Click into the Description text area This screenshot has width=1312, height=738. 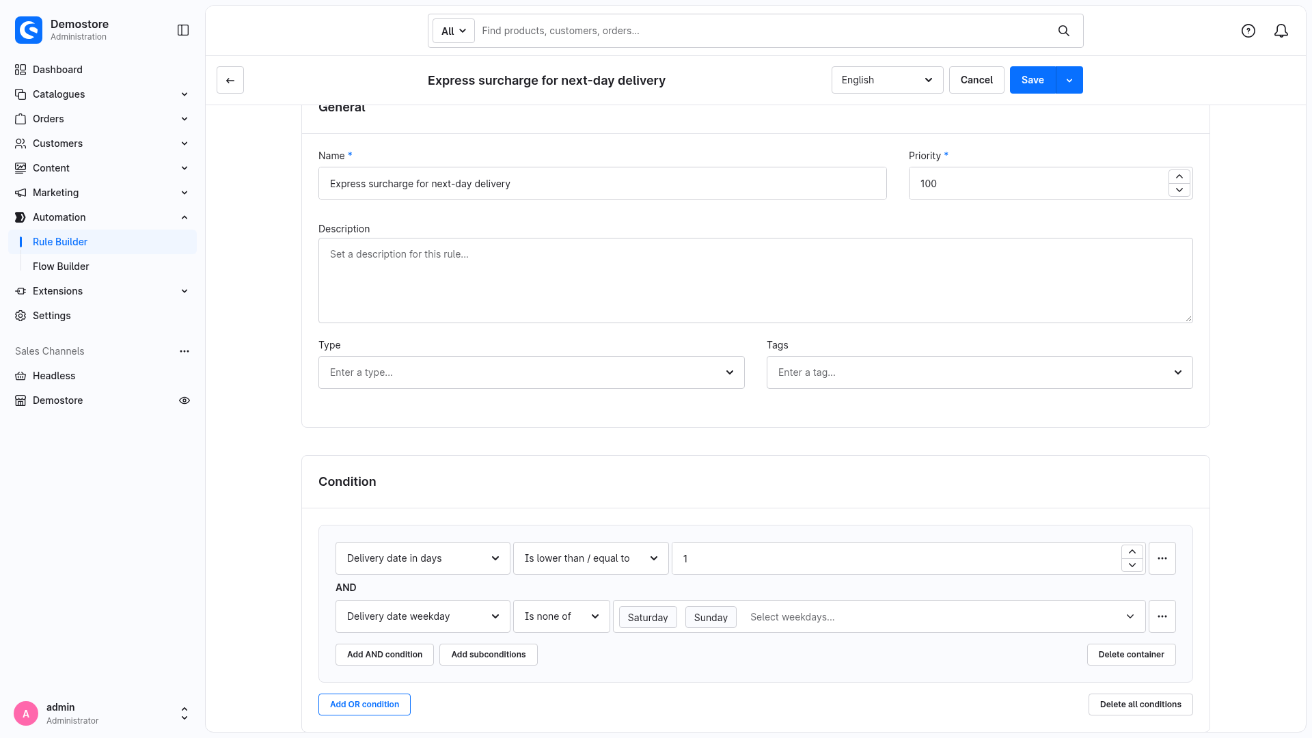point(755,280)
